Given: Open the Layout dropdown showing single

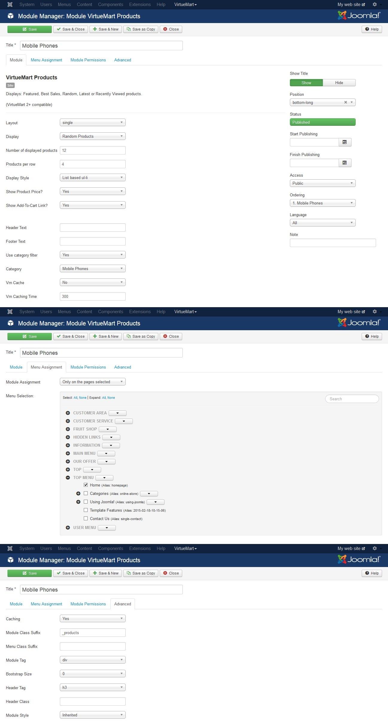Looking at the screenshot, I should [92, 122].
